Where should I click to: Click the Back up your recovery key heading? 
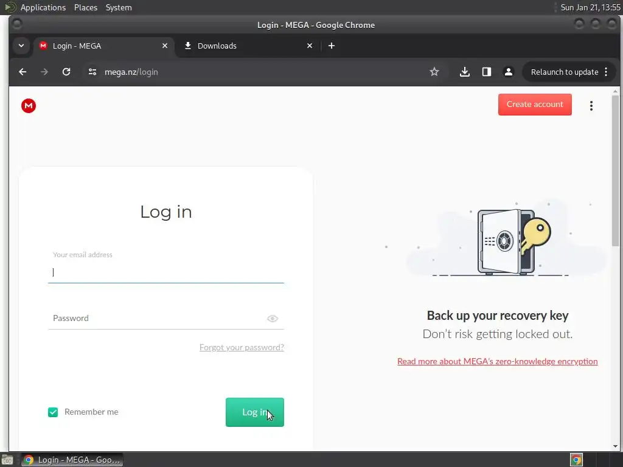[498, 316]
